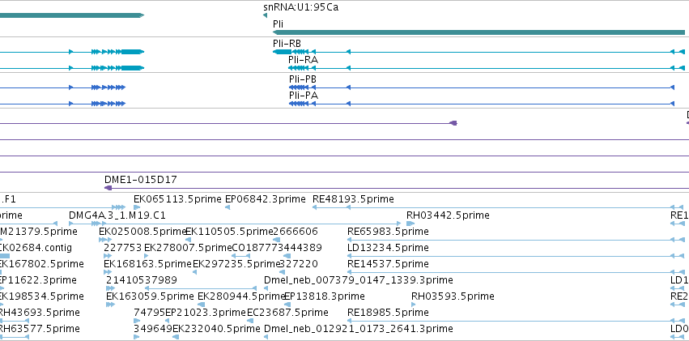Click the EP06842.3prime arrow glyph

228,207
